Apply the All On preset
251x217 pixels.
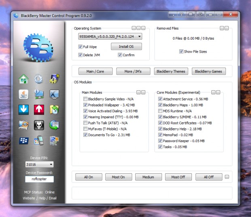click(x=89, y=177)
